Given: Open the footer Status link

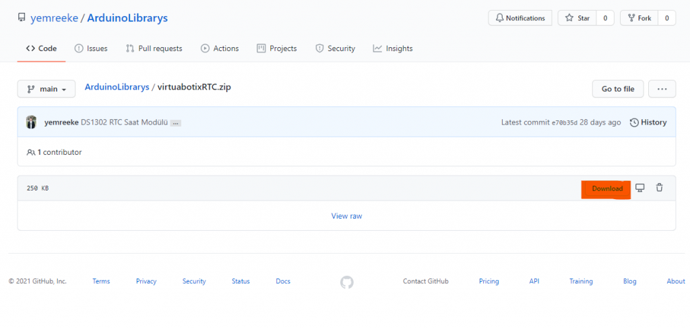Looking at the screenshot, I should [x=241, y=281].
